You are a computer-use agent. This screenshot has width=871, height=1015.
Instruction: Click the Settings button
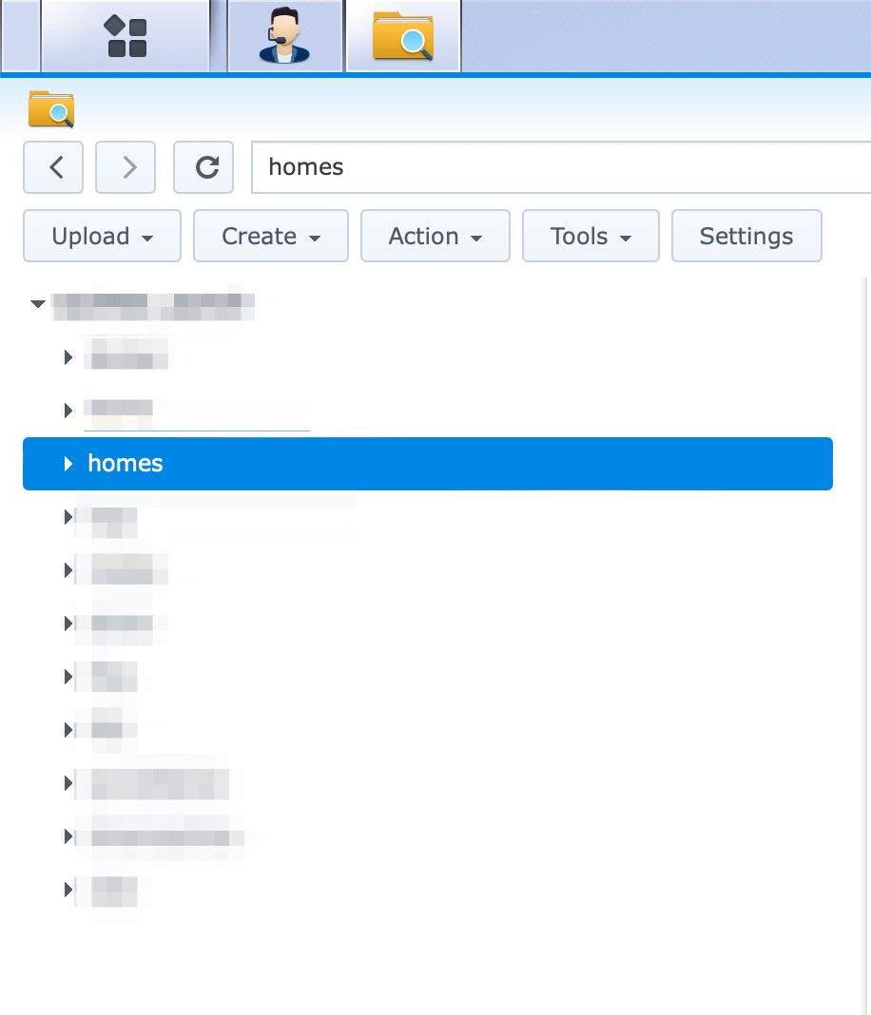coord(745,236)
